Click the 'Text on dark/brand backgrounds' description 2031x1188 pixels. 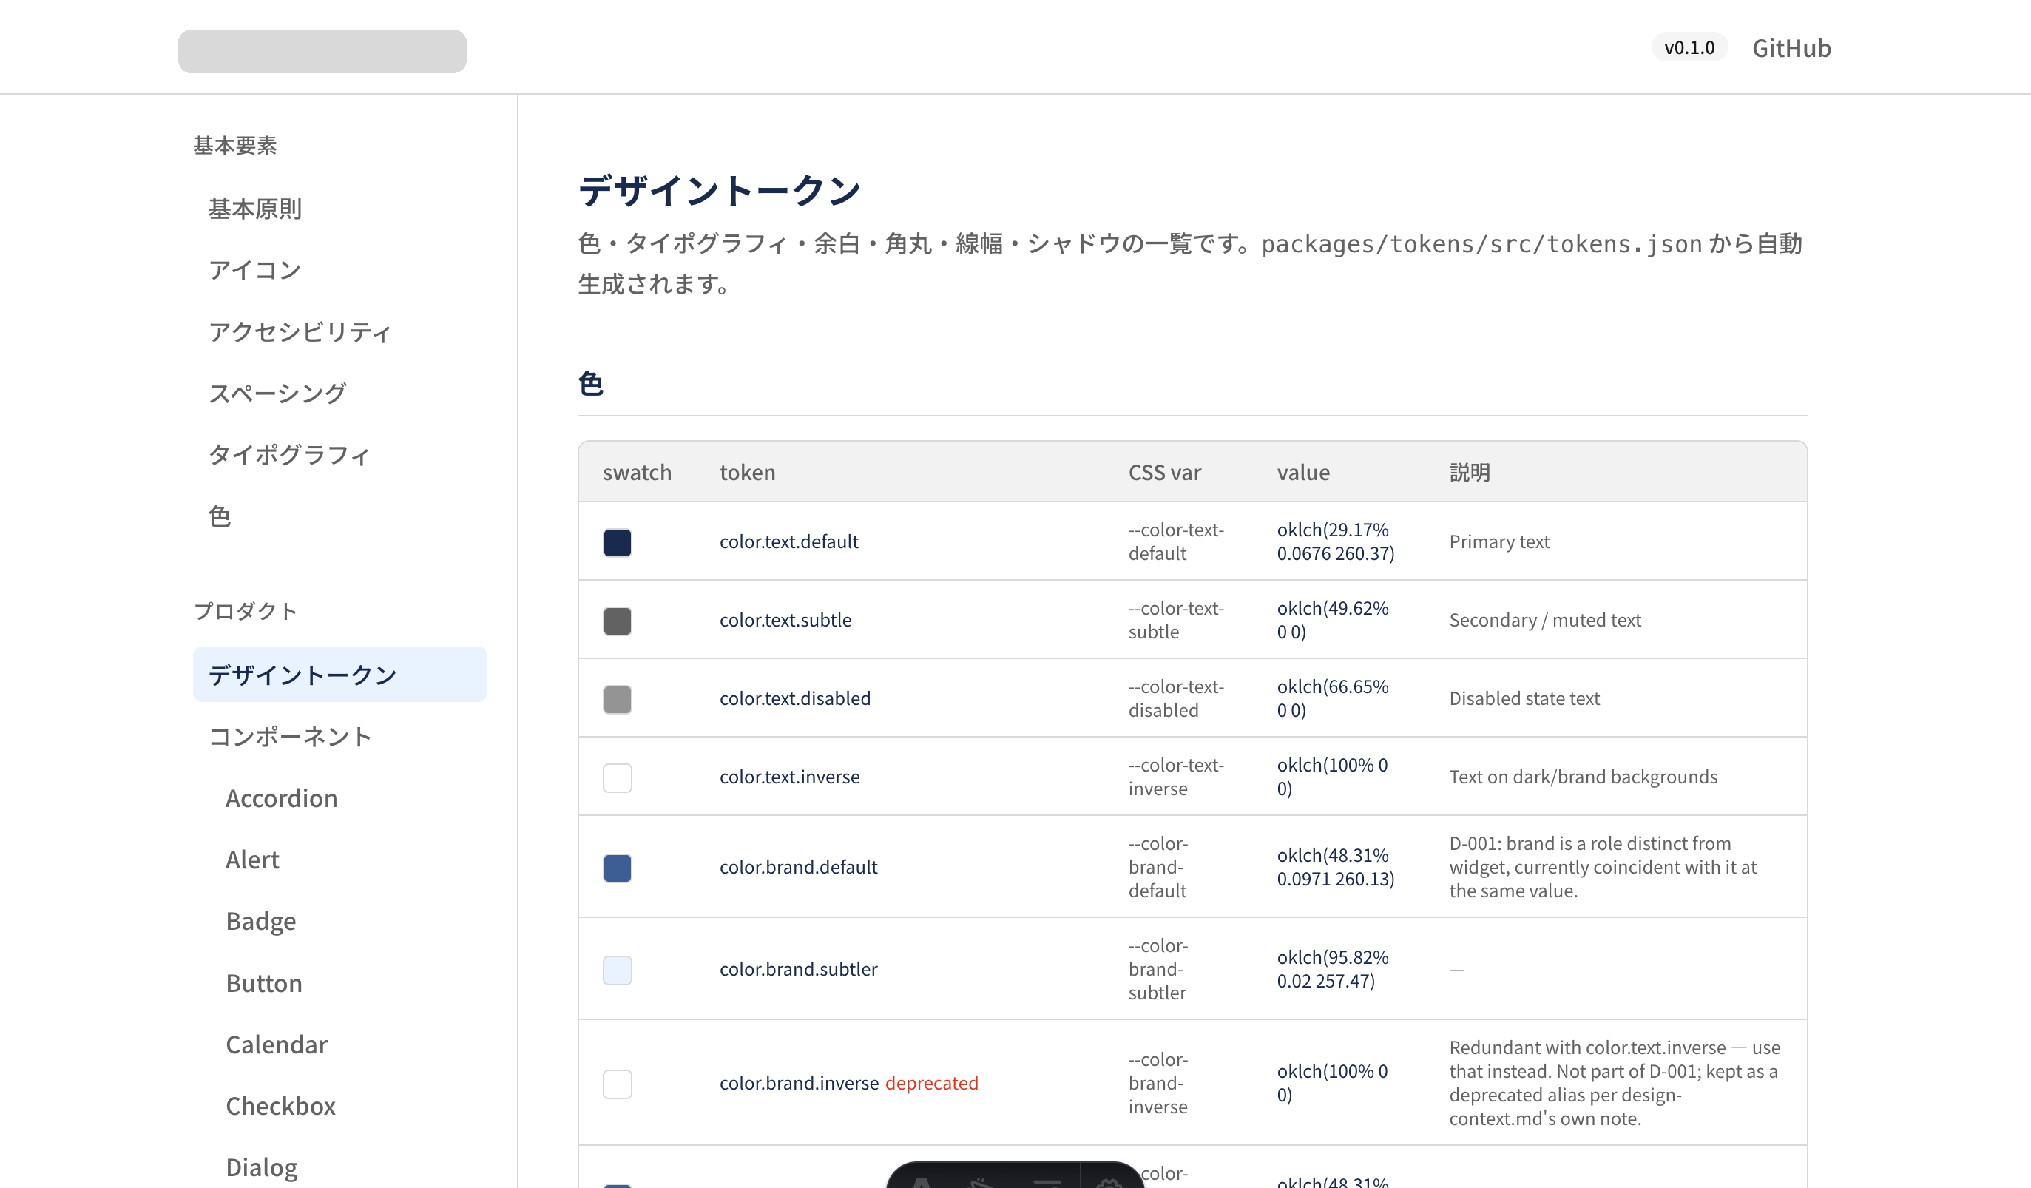pyautogui.click(x=1583, y=776)
